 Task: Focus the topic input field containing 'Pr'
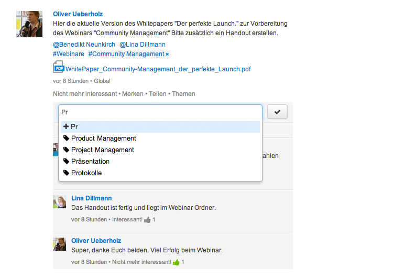160,112
